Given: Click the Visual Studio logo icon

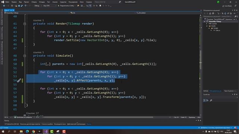Looking at the screenshot, I should [3, 2].
